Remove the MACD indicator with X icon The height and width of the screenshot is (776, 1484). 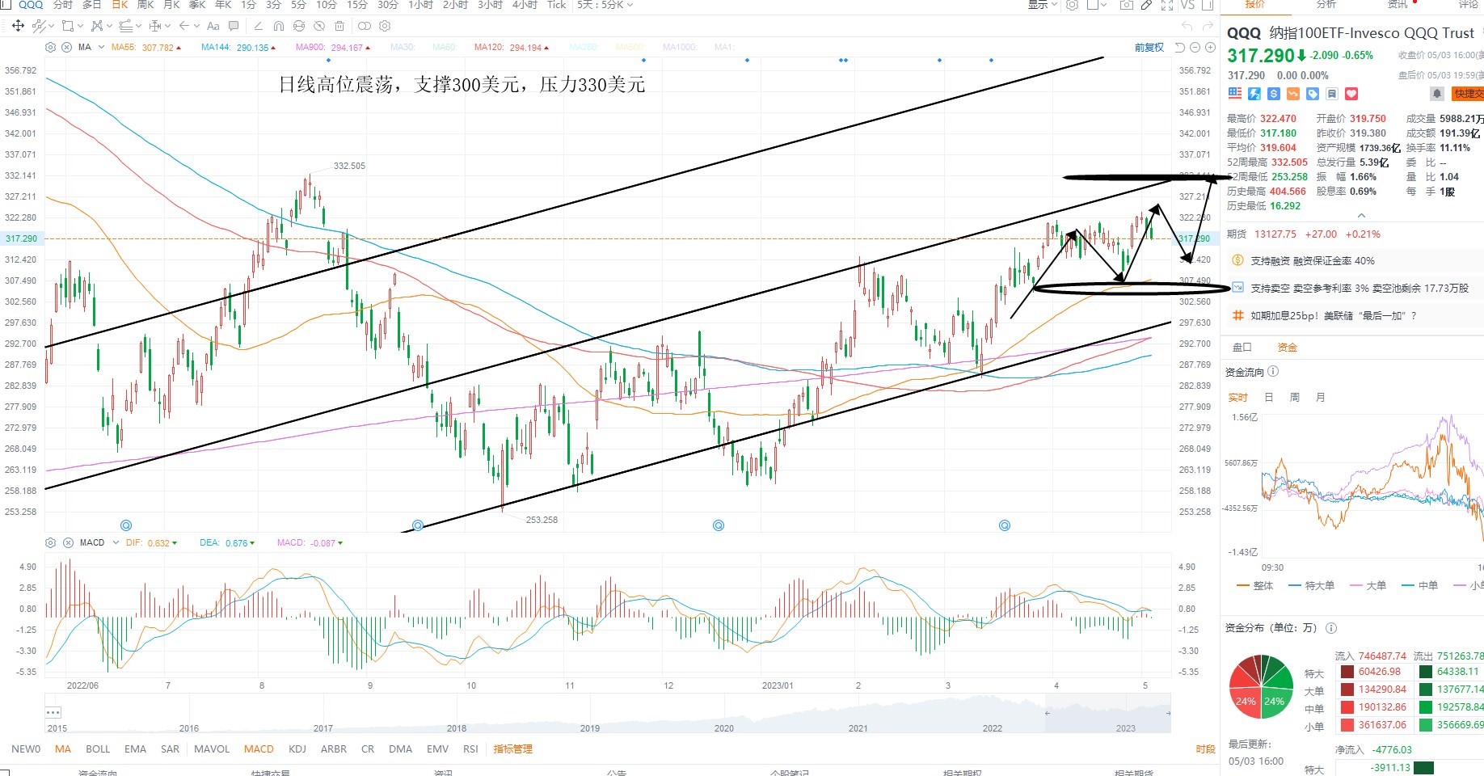click(x=68, y=542)
